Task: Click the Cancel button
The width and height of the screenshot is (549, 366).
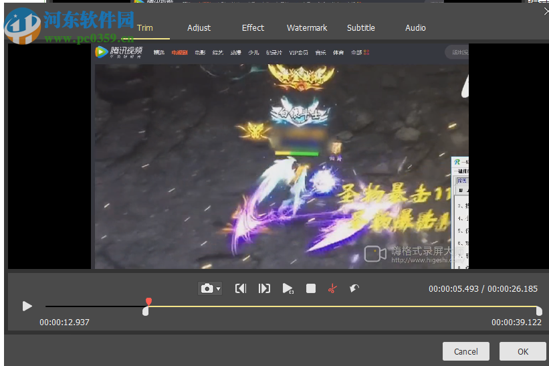Action: click(x=465, y=351)
